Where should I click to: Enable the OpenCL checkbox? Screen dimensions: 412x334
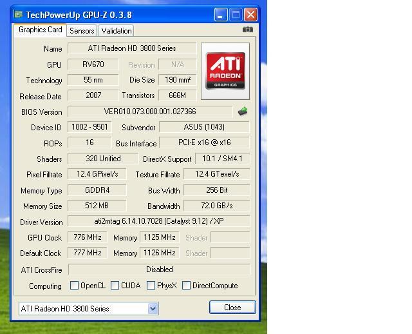[74, 285]
